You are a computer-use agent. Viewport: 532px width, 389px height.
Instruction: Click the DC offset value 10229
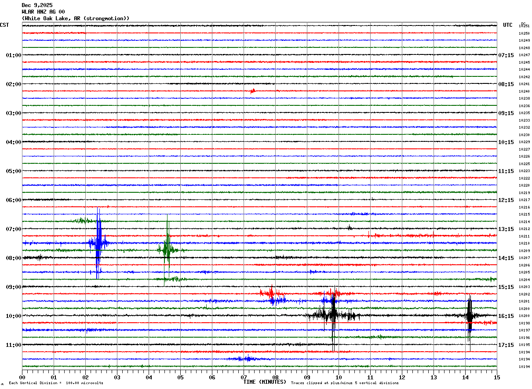(524, 142)
